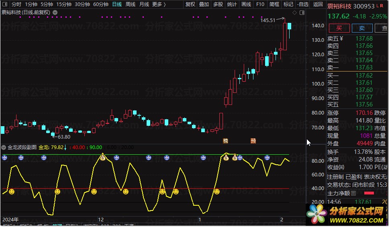Image resolution: width=390 pixels, height=227 pixels.
Task: Click the ¥ symbol next to 卖五
Action: (x=341, y=38)
